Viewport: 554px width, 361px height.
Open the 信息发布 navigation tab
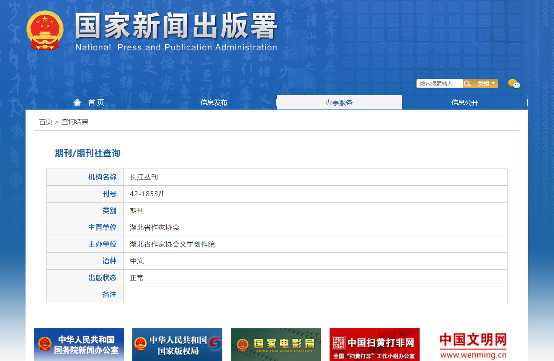214,103
